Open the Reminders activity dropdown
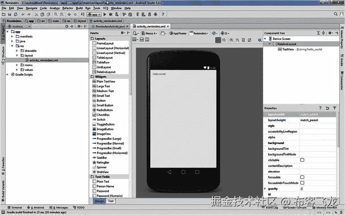This screenshot has width=345, height=215. click(x=199, y=33)
